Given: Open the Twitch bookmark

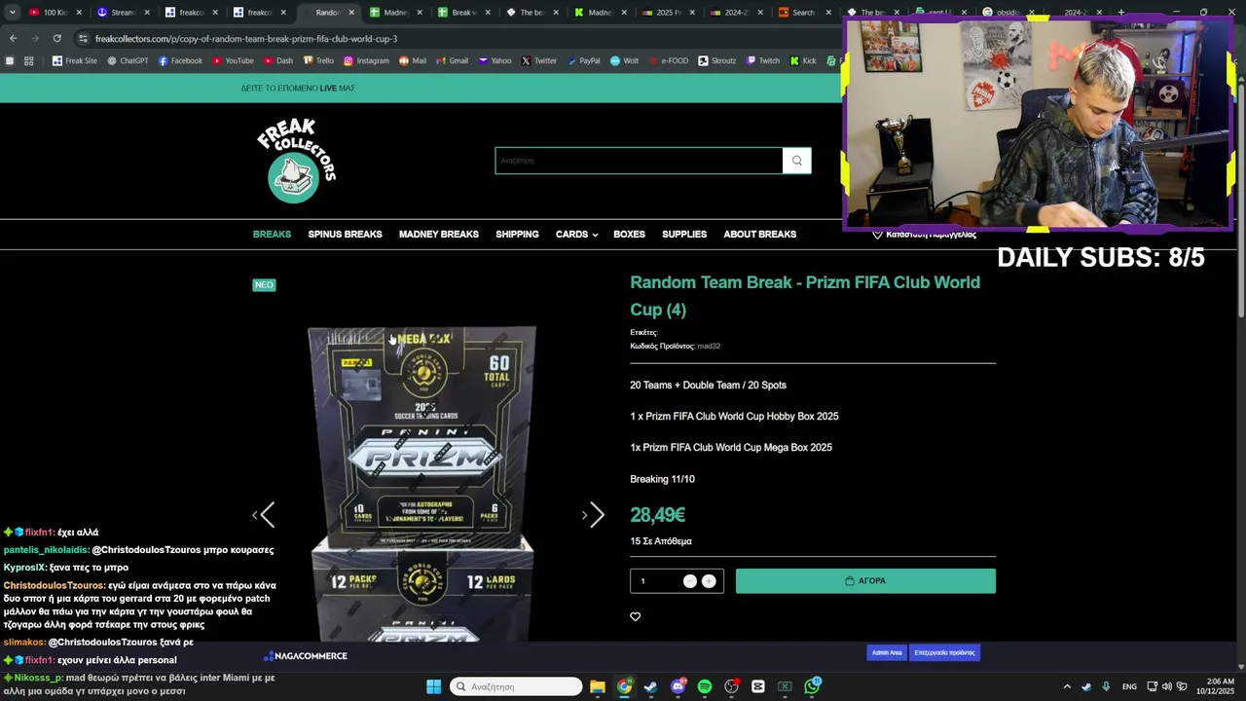Looking at the screenshot, I should (763, 60).
